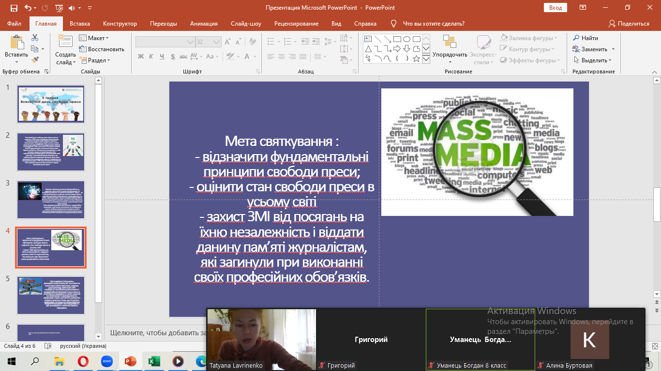Save the presentation with the floppy disk icon
661x371 pixels.
coord(14,8)
